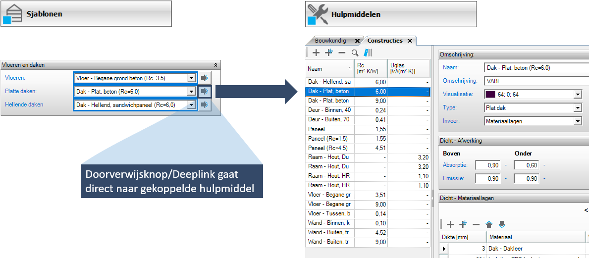
Task: Open the Vloeren dropdown list
Action: (191, 78)
